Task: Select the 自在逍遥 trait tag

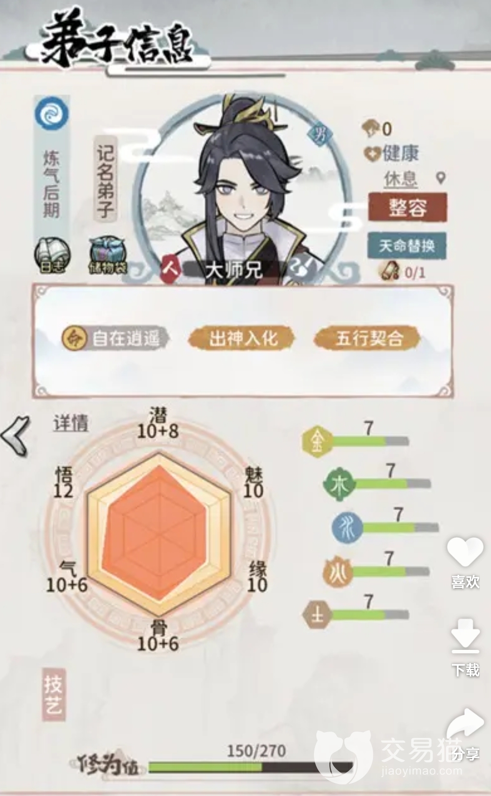Action: (116, 338)
